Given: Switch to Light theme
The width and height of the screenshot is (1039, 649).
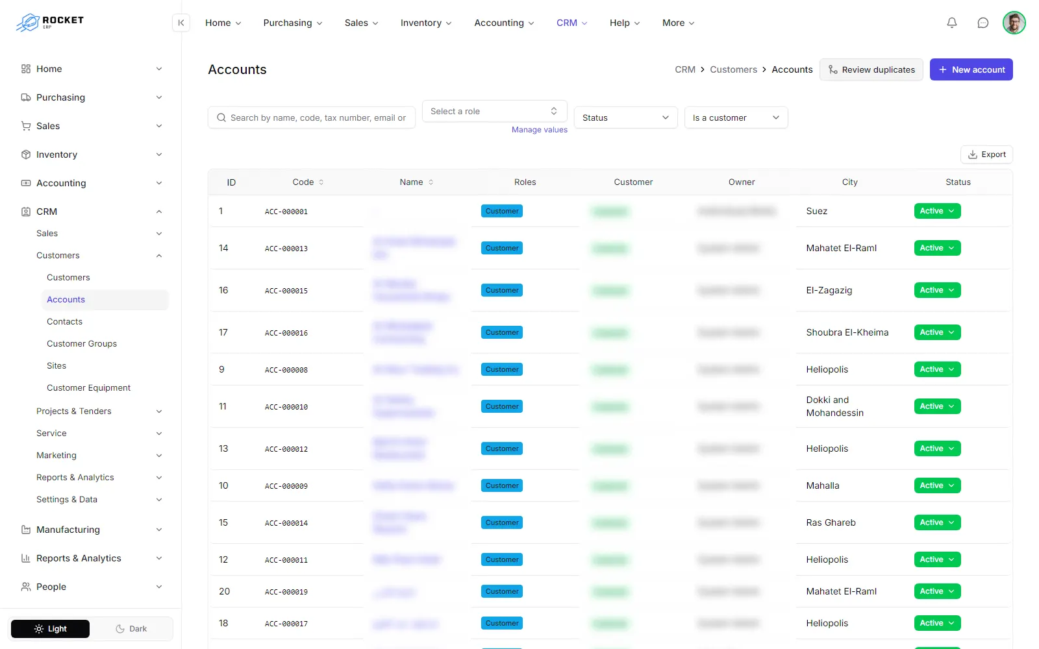Looking at the screenshot, I should coord(51,629).
